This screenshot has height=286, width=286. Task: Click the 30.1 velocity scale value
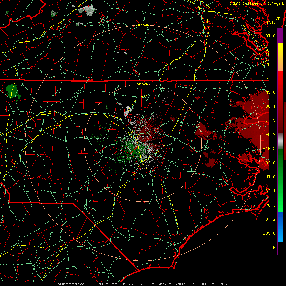point(270,106)
